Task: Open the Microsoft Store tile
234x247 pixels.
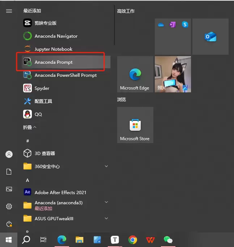Action: tap(135, 125)
